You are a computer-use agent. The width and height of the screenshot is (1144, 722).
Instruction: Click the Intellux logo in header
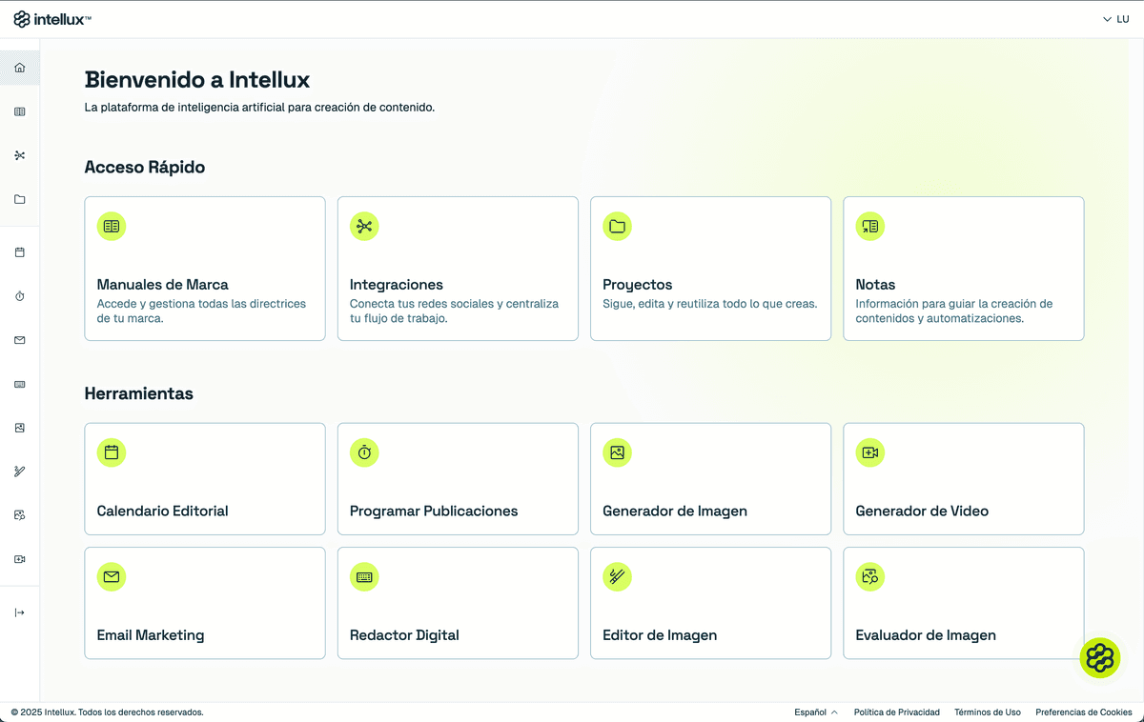click(x=52, y=19)
